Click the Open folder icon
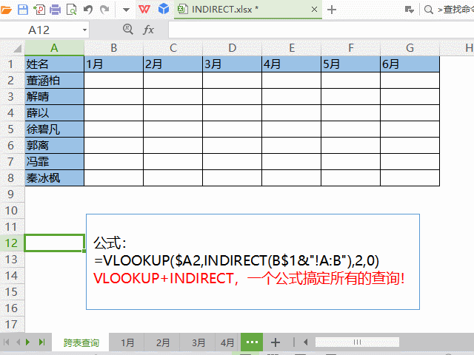This screenshot has height=355, width=474. tap(6, 10)
